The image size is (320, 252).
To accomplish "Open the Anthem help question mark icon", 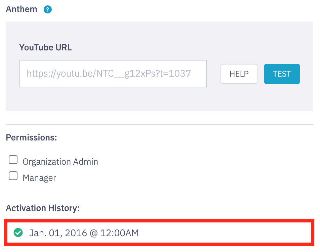I will [47, 9].
